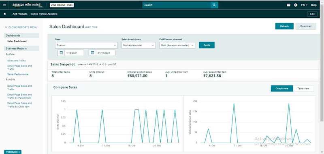Screen dimensions: 324x154
Task: Click the end date field 31/10/2021
Action: point(106,53)
